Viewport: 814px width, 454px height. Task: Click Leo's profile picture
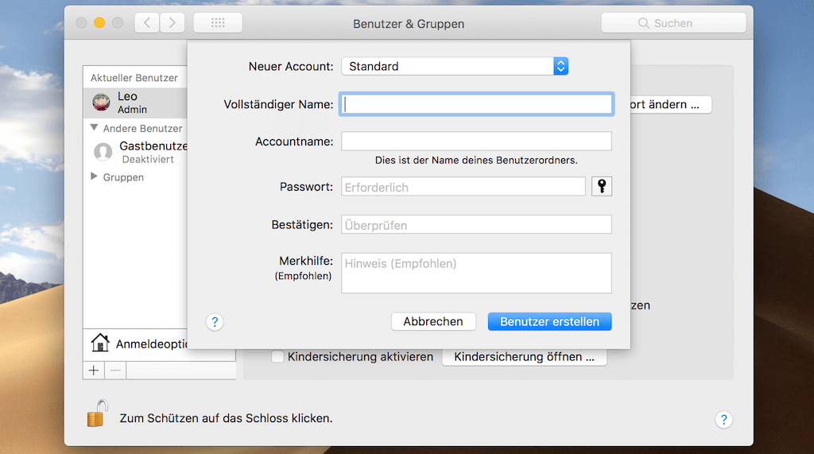pos(101,103)
